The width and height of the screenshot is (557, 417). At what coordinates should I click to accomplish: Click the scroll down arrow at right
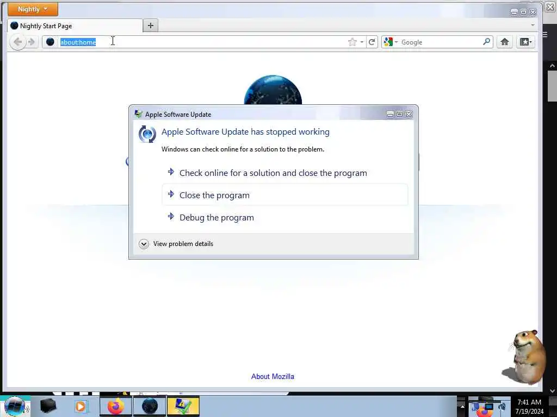click(x=552, y=391)
